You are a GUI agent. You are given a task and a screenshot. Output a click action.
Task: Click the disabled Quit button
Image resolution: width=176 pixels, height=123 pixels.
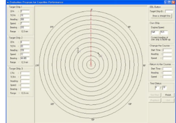coord(168,100)
